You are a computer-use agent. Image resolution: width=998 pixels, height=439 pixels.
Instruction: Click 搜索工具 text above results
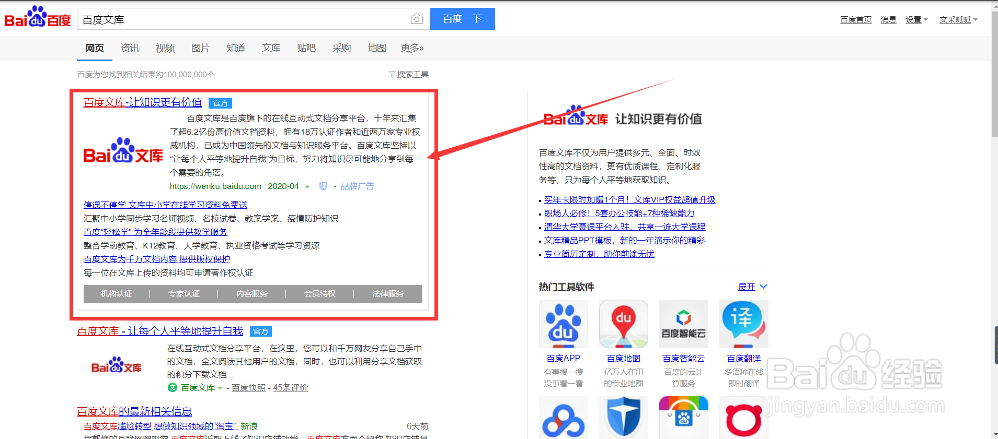[x=413, y=74]
